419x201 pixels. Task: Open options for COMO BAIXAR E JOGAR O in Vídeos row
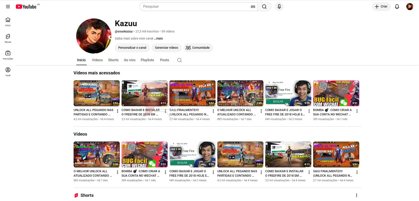(x=213, y=172)
